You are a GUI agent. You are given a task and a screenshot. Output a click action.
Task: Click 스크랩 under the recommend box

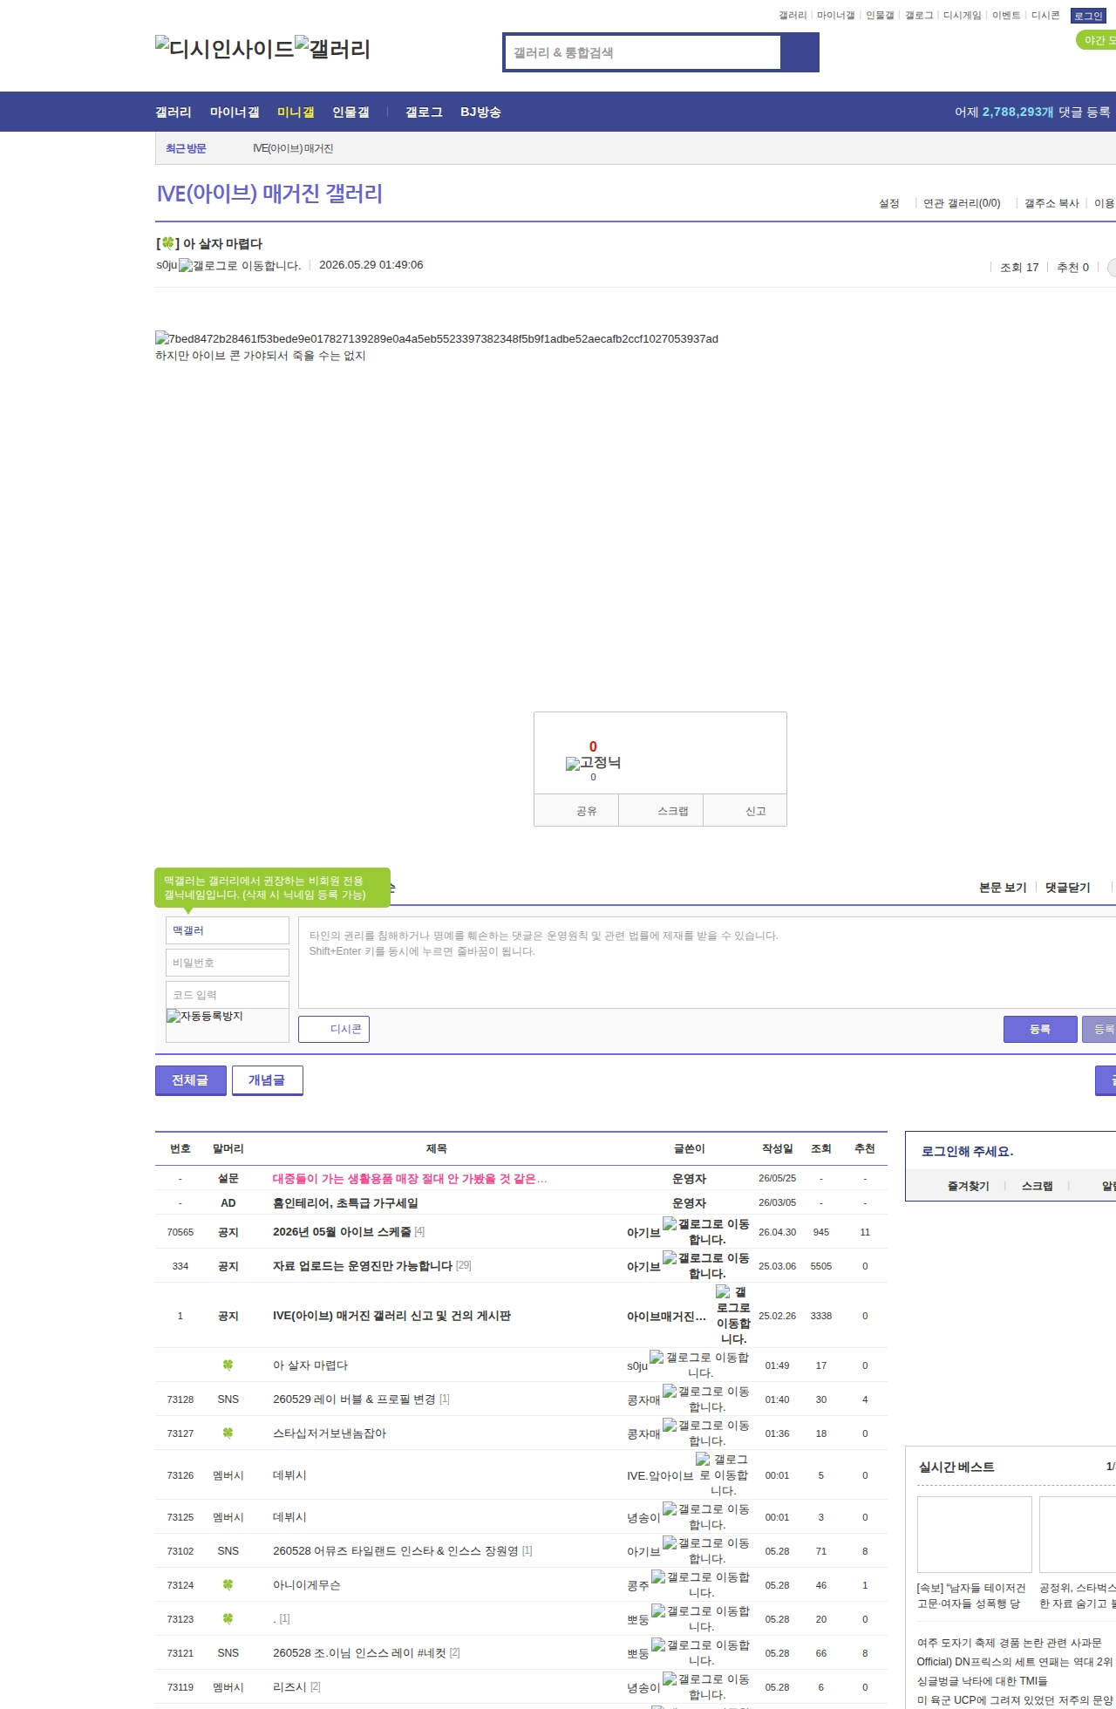(x=661, y=811)
